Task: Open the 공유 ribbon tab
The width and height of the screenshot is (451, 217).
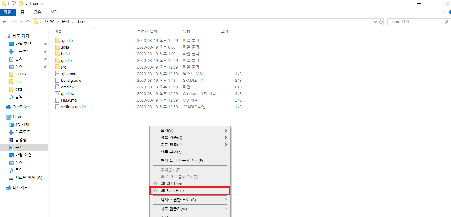Action: click(37, 12)
